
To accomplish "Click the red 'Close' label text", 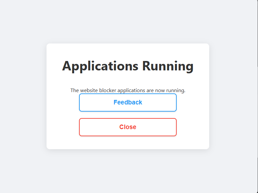I will click(128, 127).
